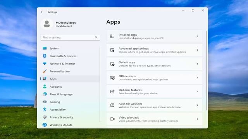Click the Accessibility figure icon

(45, 109)
